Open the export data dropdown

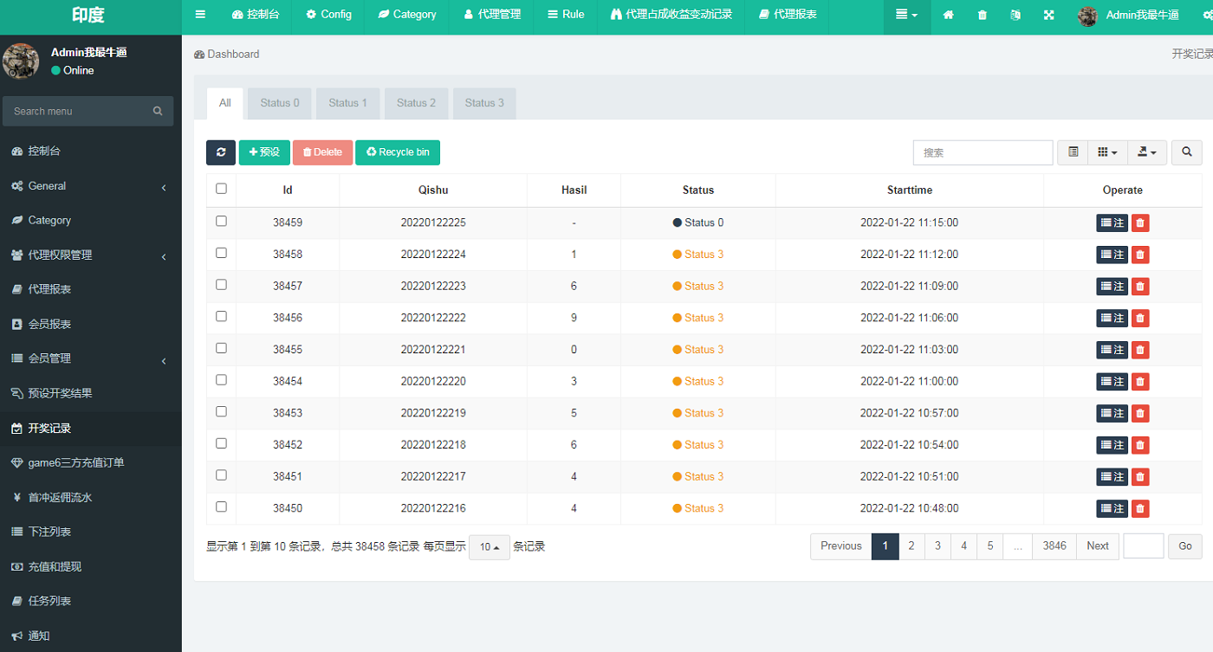pyautogui.click(x=1146, y=152)
